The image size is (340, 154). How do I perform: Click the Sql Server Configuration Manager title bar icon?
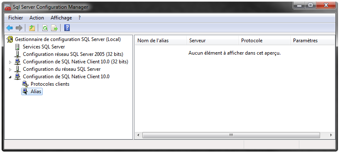7,7
